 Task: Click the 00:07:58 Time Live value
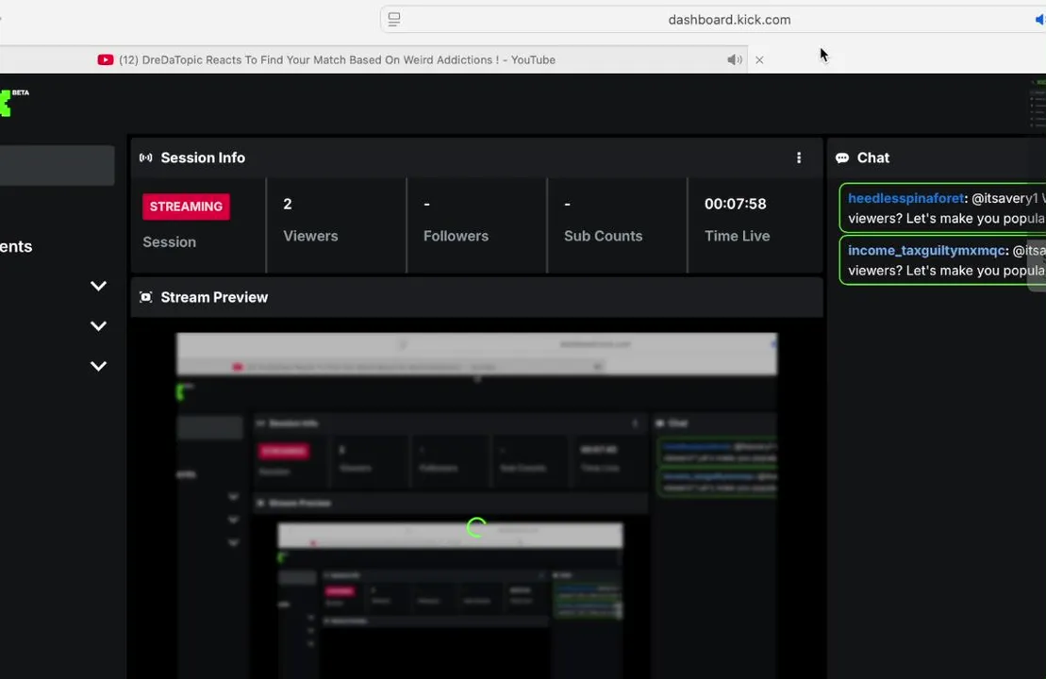(735, 204)
